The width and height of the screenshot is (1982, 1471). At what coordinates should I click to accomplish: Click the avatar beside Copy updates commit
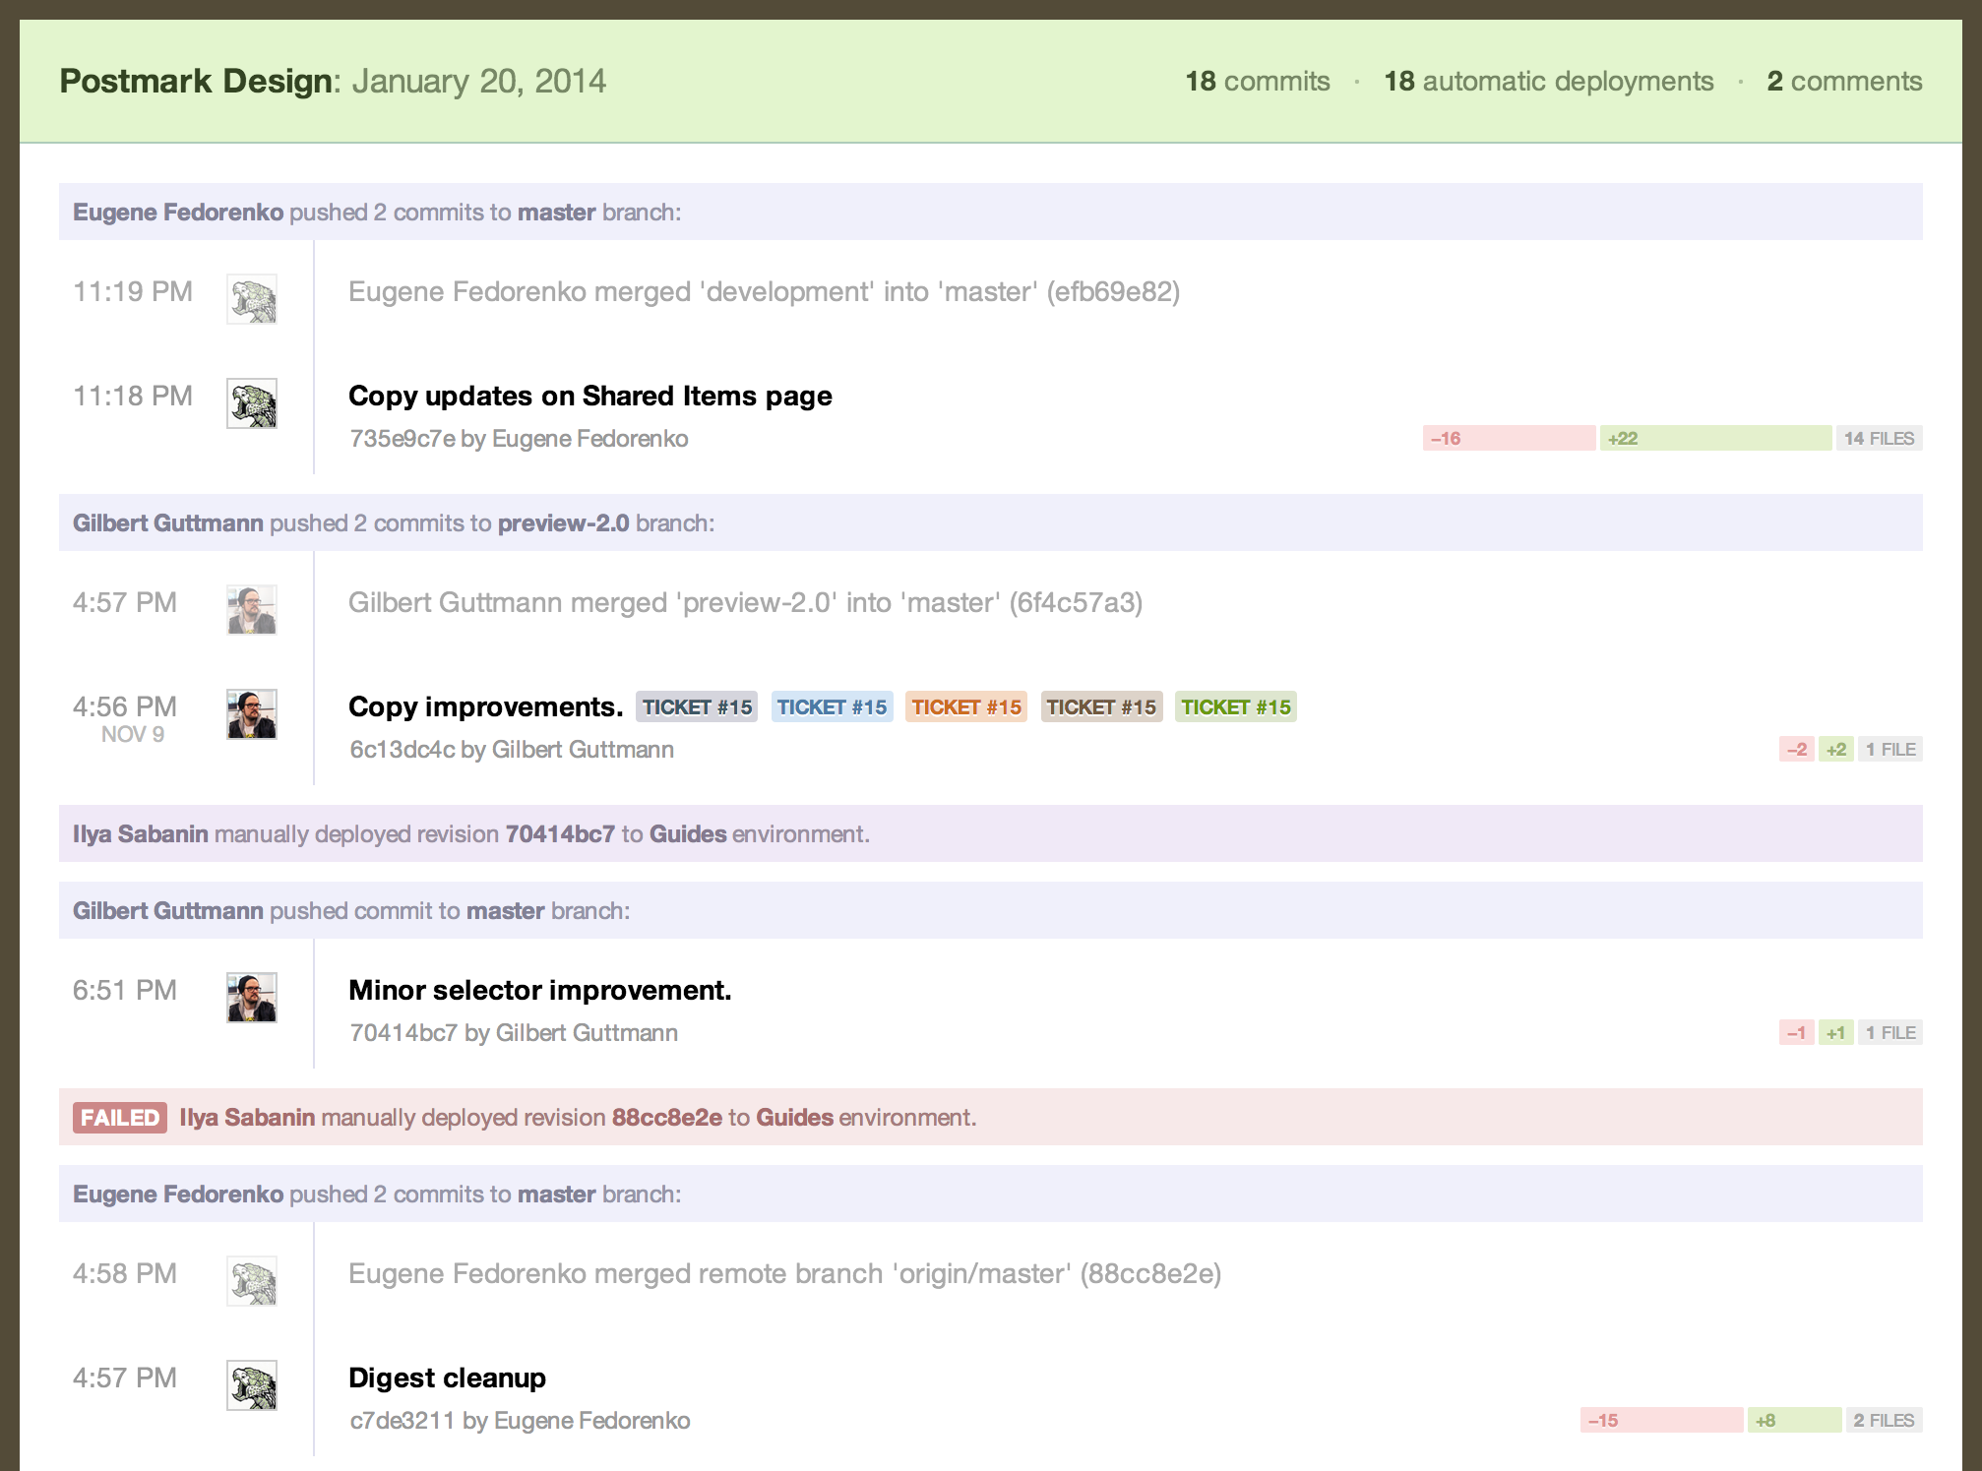pyautogui.click(x=252, y=403)
